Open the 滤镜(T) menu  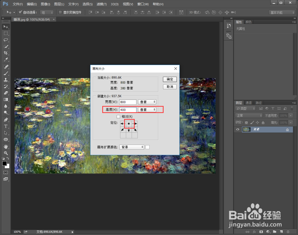coord(102,4)
